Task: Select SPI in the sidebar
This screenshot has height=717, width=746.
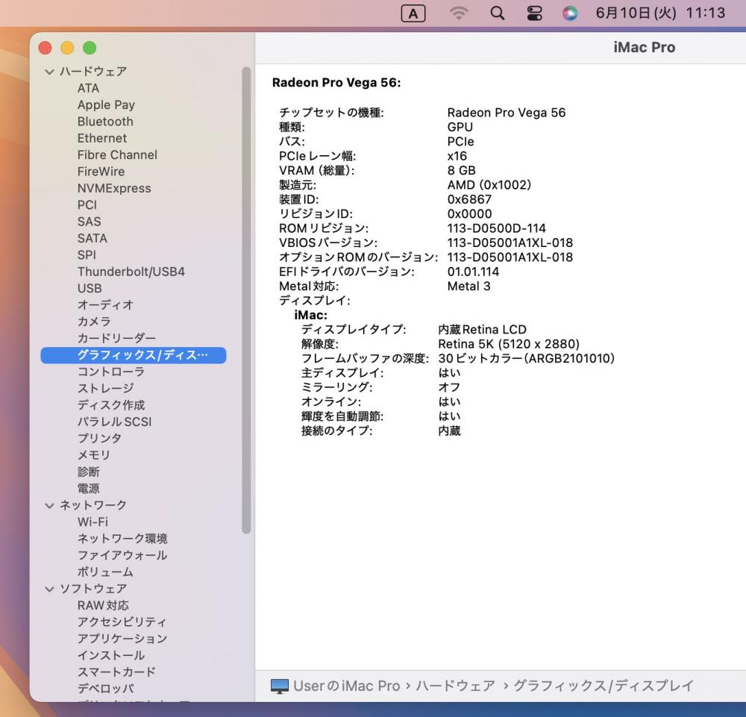Action: tap(87, 255)
